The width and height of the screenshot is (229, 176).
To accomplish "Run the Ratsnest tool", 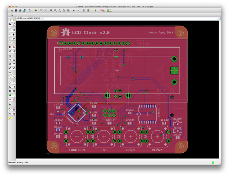I will [10, 109].
